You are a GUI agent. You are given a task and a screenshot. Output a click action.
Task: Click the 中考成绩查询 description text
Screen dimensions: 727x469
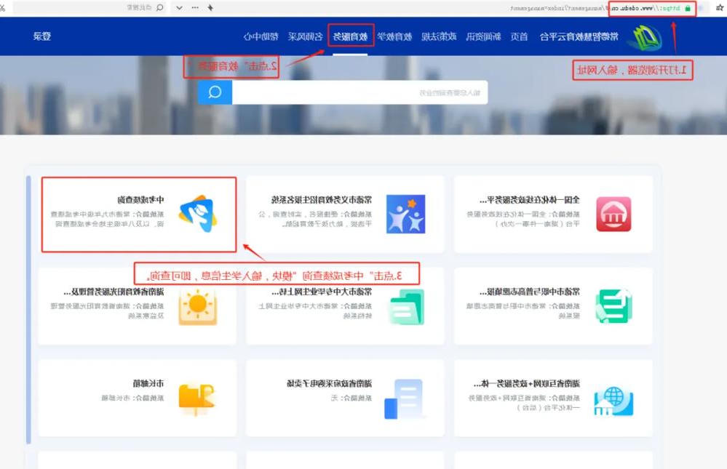coord(107,219)
